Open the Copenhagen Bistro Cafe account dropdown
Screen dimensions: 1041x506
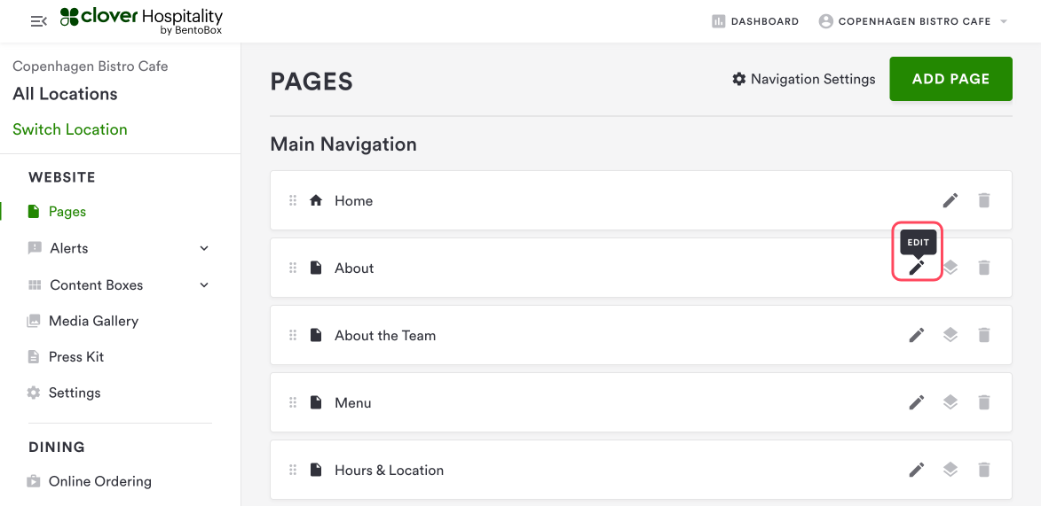pyautogui.click(x=914, y=21)
